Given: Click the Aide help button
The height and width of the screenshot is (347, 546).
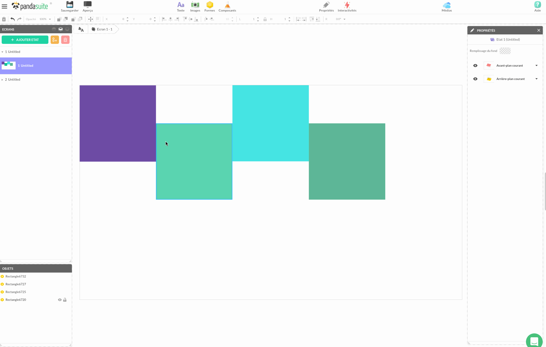Looking at the screenshot, I should click(x=537, y=6).
